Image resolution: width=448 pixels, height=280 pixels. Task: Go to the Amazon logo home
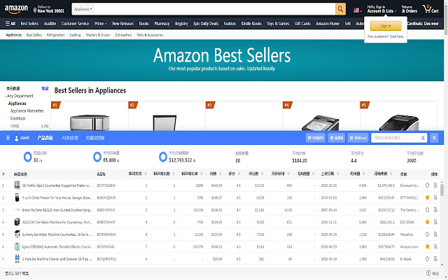point(16,9)
